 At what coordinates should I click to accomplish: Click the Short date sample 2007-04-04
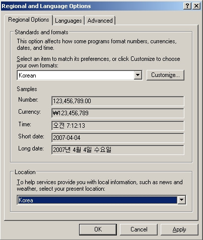click(x=118, y=138)
